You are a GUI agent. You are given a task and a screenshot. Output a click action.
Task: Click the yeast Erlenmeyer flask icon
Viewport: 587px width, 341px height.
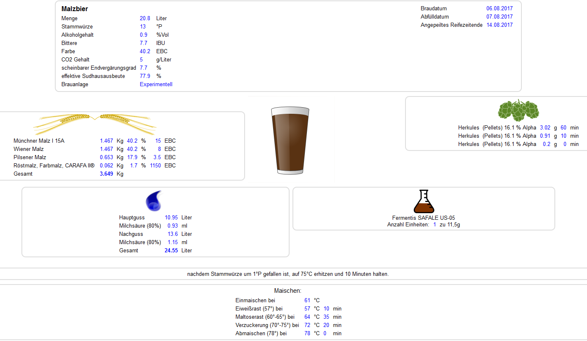pyautogui.click(x=424, y=202)
